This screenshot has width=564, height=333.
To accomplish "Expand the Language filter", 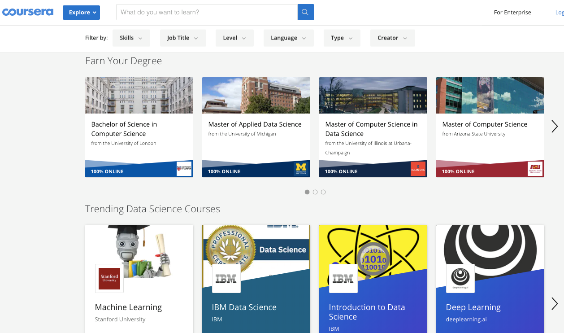I will [x=288, y=38].
